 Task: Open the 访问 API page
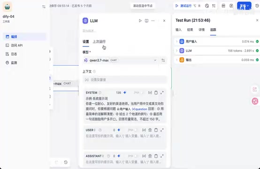(24, 45)
